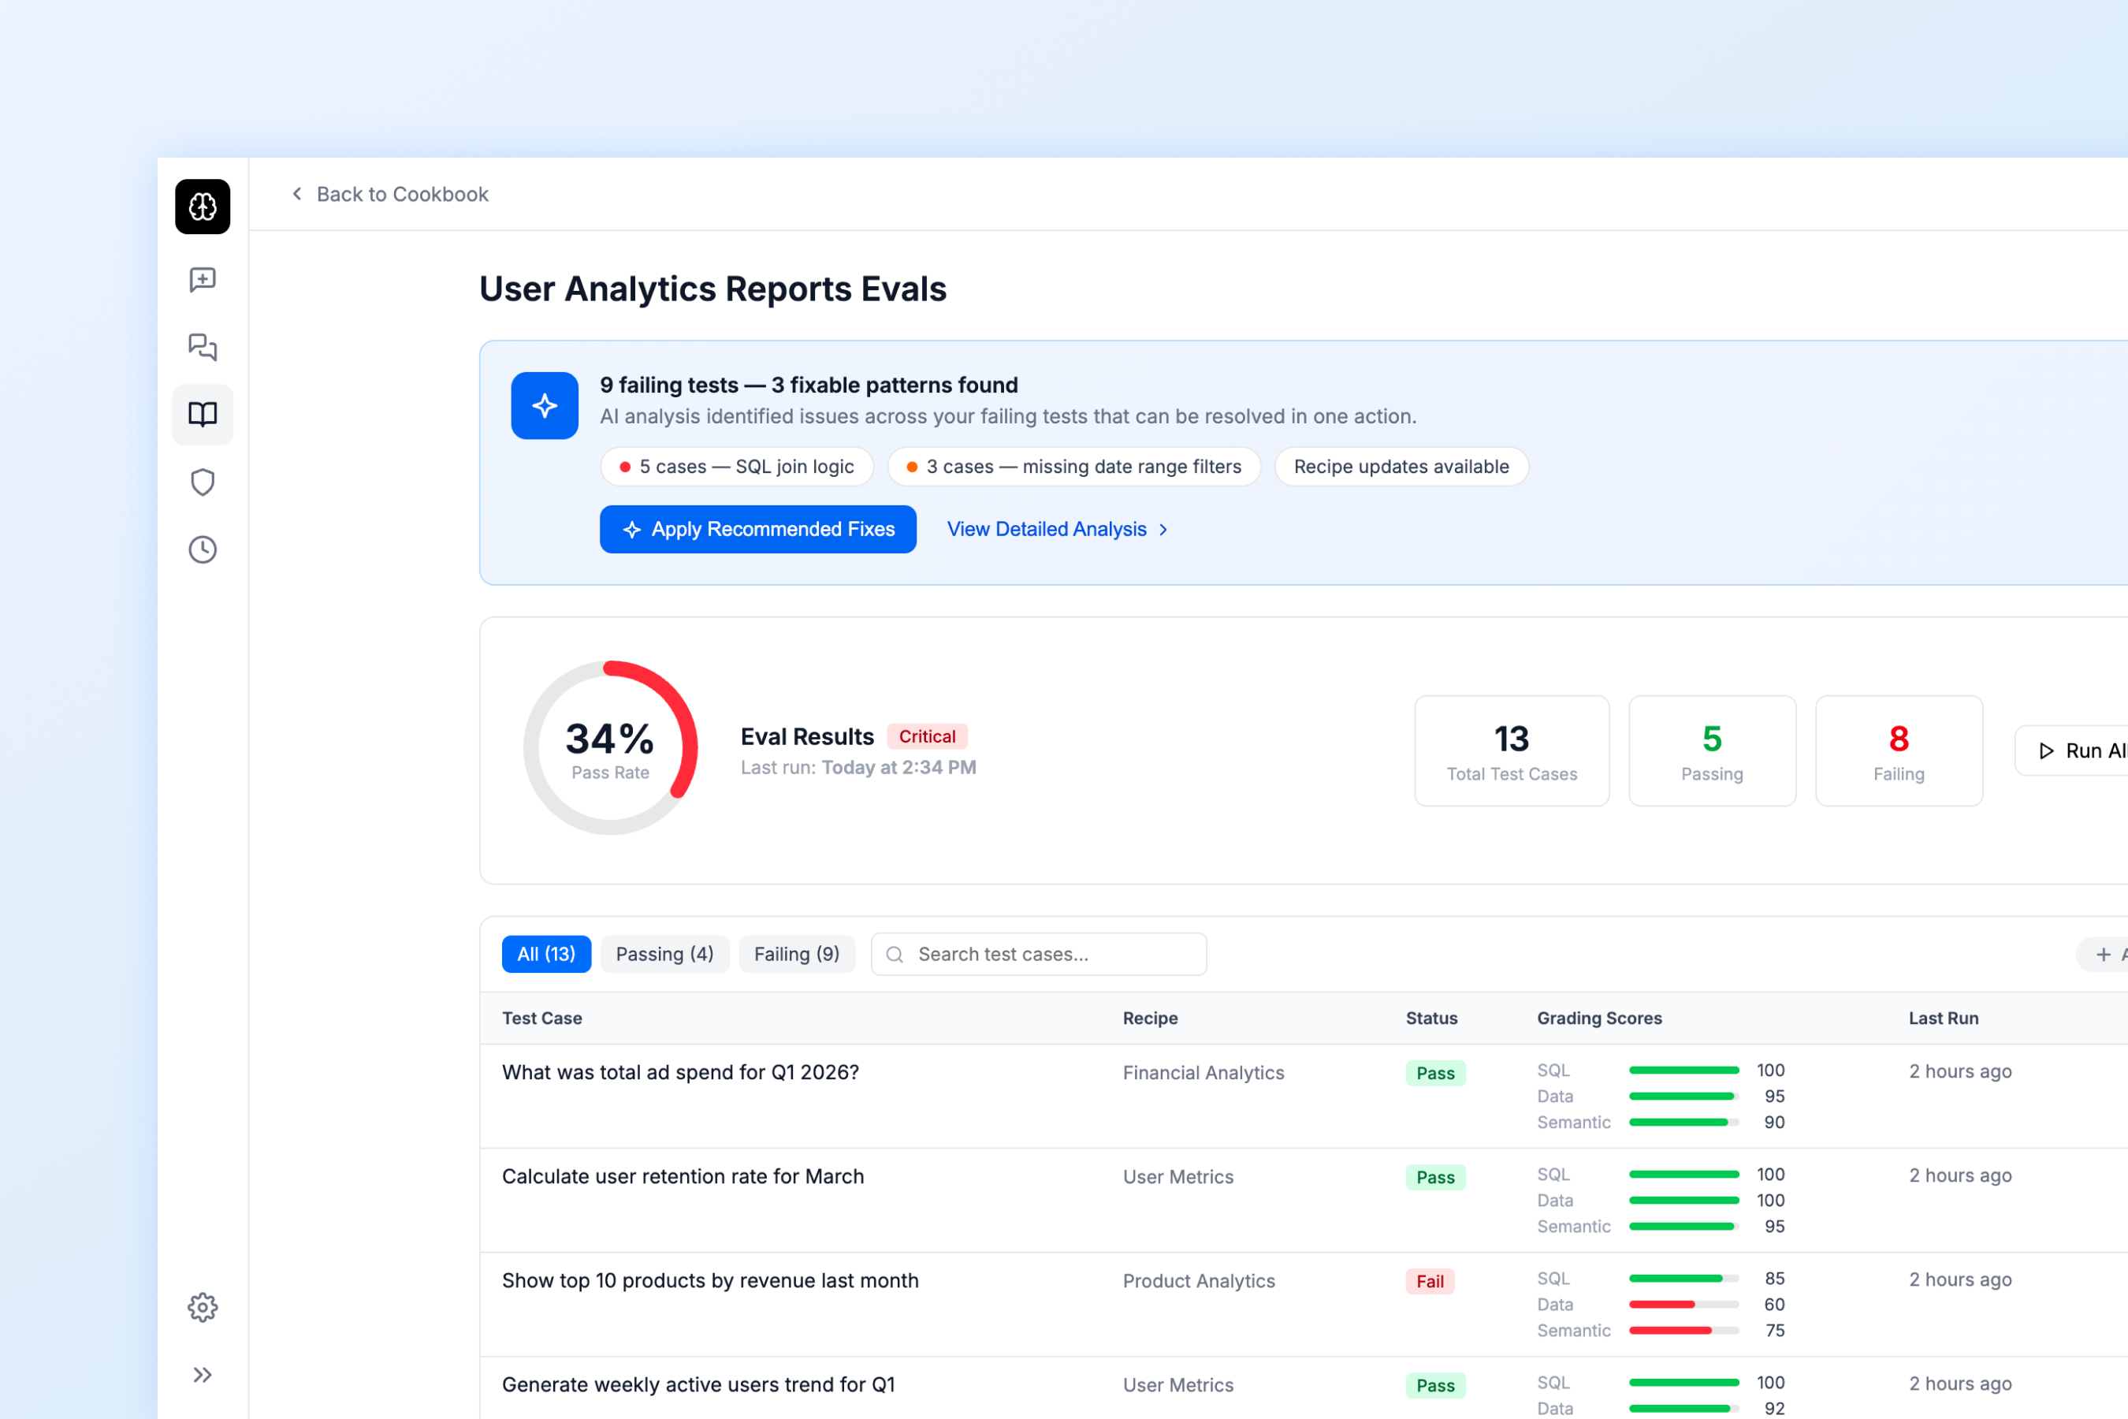Click the Run All play button
Viewport: 2128px width, 1419px height.
[x=2072, y=751]
